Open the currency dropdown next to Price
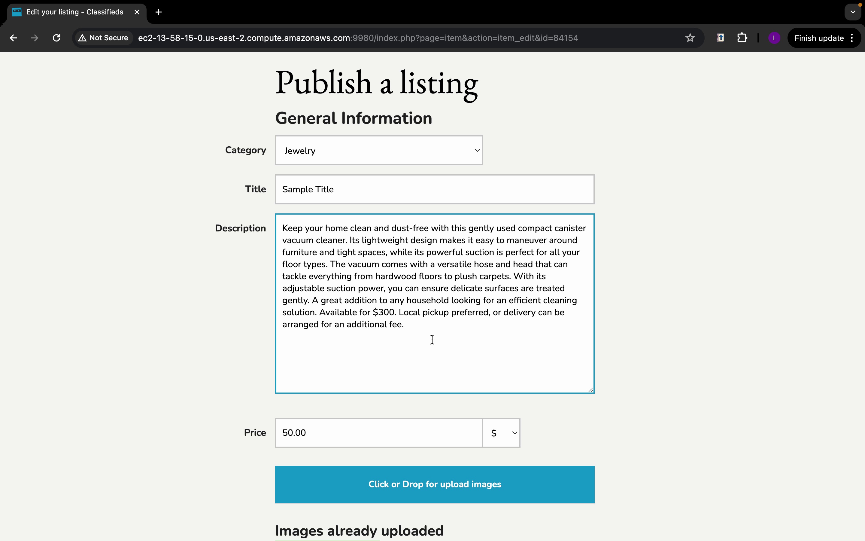Image resolution: width=865 pixels, height=541 pixels. [501, 433]
